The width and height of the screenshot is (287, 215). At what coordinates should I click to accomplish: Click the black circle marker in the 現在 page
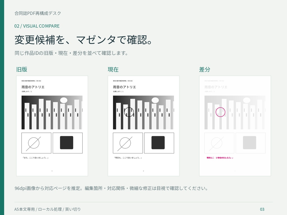coord(129,112)
